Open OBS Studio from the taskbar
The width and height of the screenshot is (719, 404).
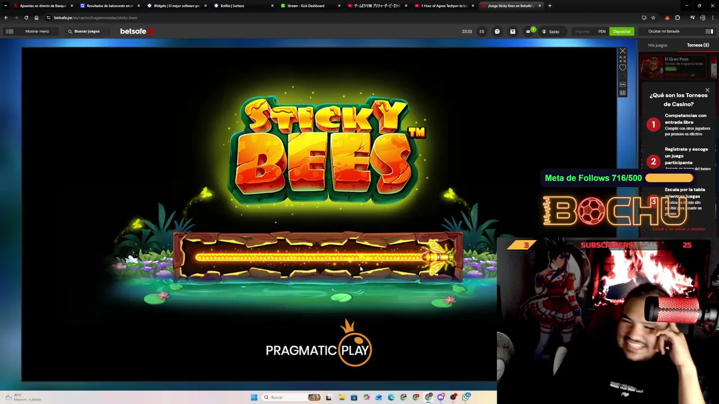(x=453, y=397)
